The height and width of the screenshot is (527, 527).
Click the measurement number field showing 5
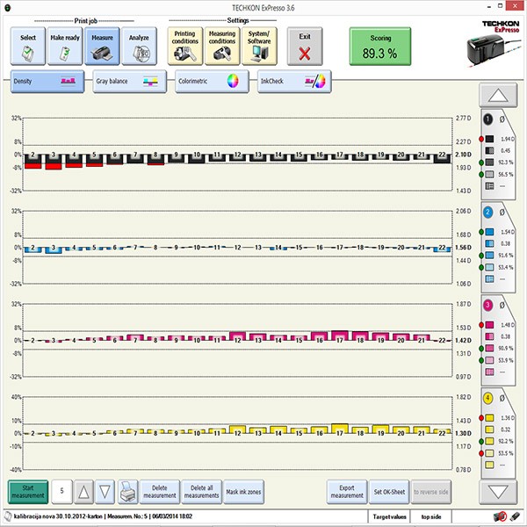(x=61, y=492)
